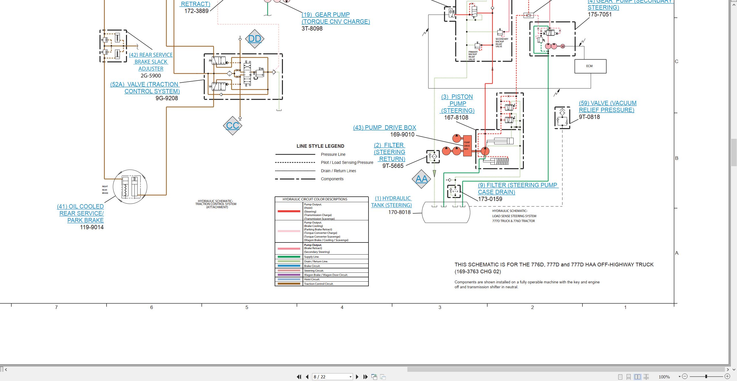Open the (19) Gear Pump Torque CNV Charge link

tap(336, 18)
